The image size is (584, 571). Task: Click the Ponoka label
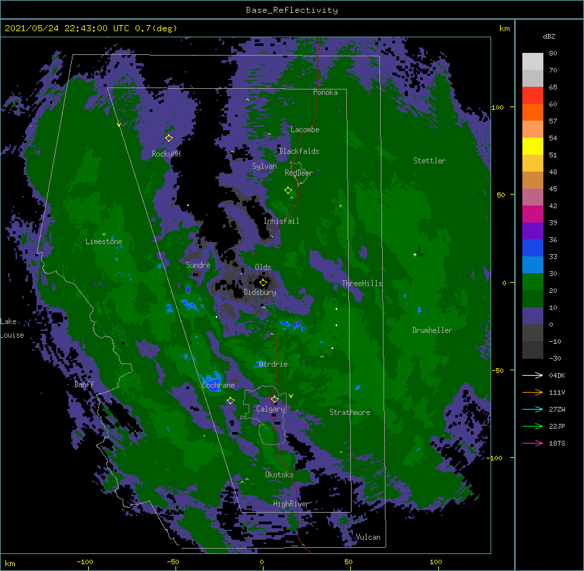pyautogui.click(x=325, y=92)
